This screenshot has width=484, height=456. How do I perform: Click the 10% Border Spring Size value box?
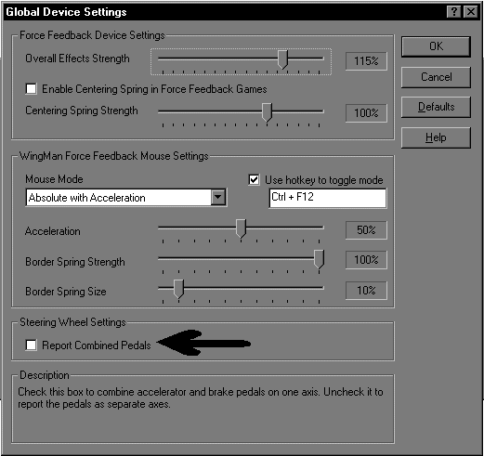pos(366,291)
